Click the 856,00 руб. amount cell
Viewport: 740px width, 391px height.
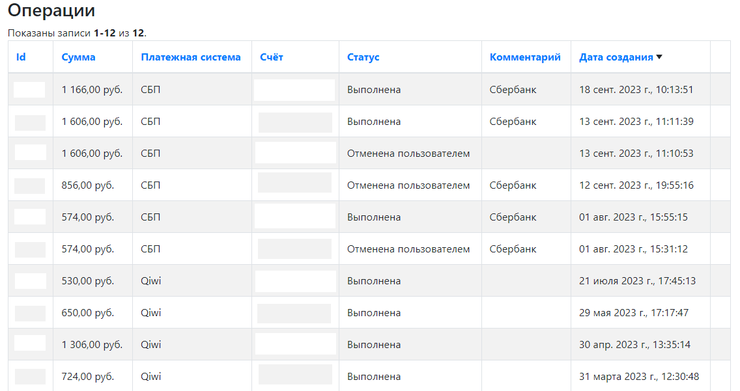pyautogui.click(x=88, y=185)
